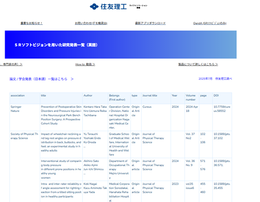Screen dimensions: 260x202
Task: Select the 'Vol. 36 No. 9' volume cell
Action: pos(192,169)
